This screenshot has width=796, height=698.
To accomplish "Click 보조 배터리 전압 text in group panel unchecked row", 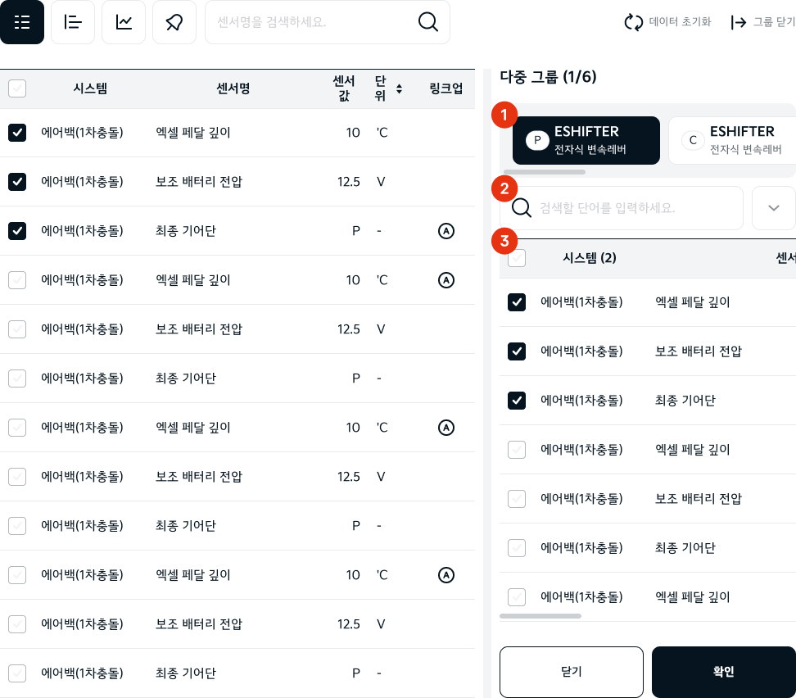I will (x=699, y=499).
